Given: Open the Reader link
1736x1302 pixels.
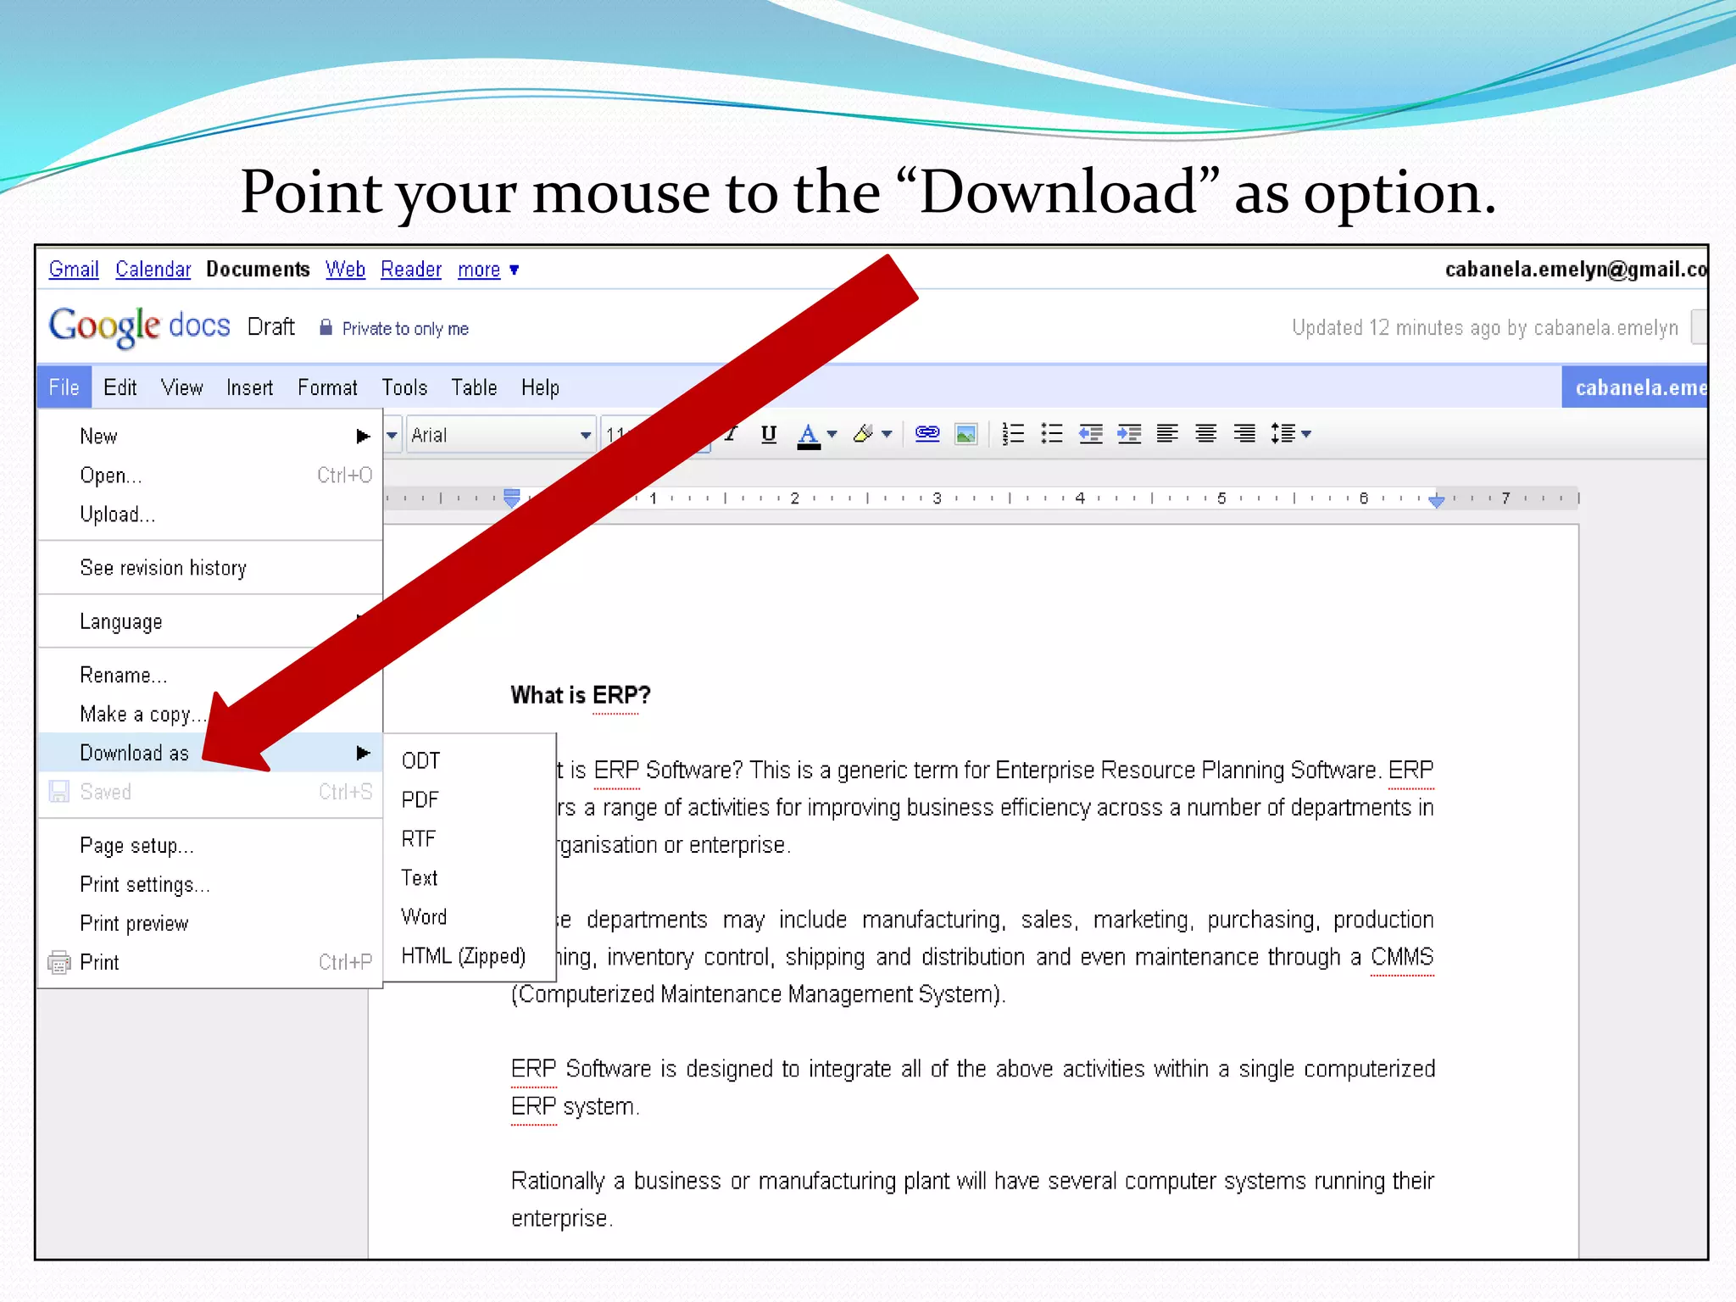Looking at the screenshot, I should 411,270.
